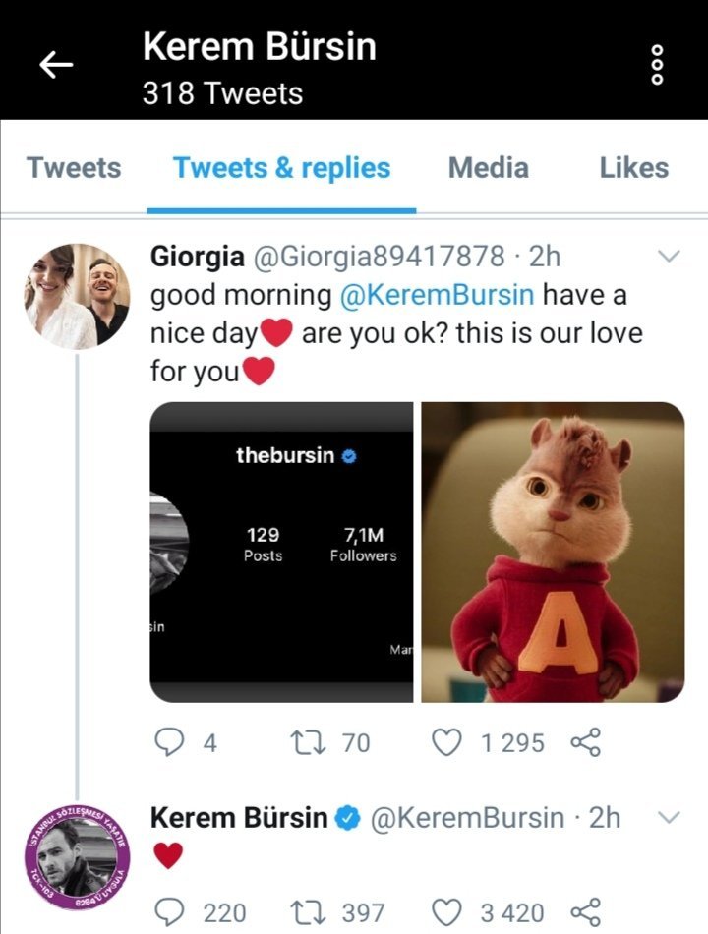View the chipmunk image attachment
This screenshot has width=708, height=934.
553,553
